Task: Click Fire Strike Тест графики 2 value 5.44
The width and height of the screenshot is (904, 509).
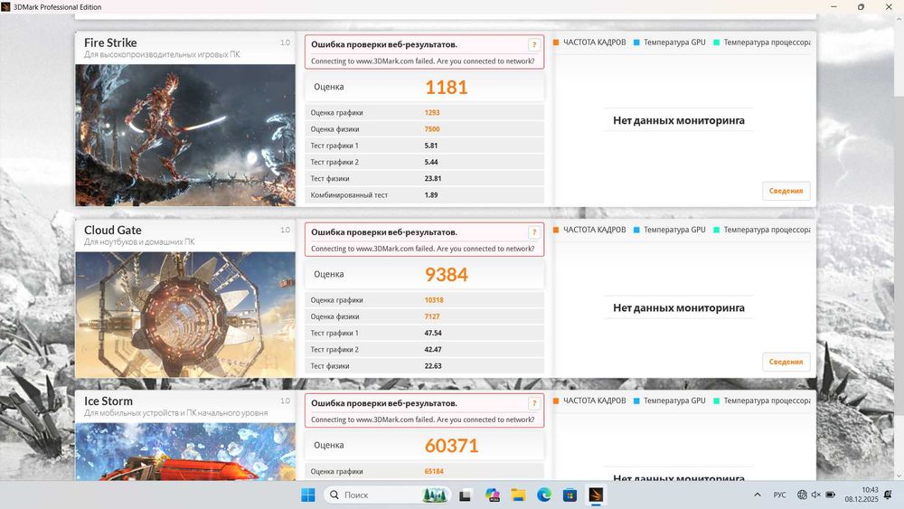Action: (x=431, y=162)
